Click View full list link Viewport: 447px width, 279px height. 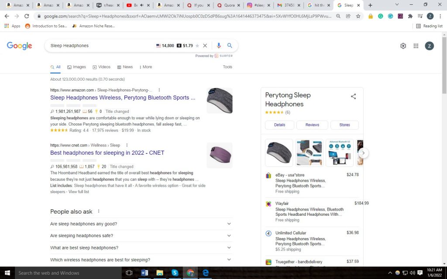click(x=79, y=192)
